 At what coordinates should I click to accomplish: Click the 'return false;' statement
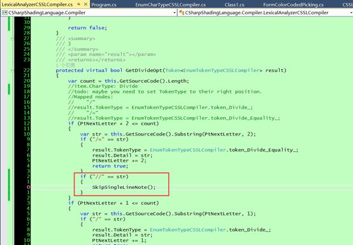tap(87, 28)
